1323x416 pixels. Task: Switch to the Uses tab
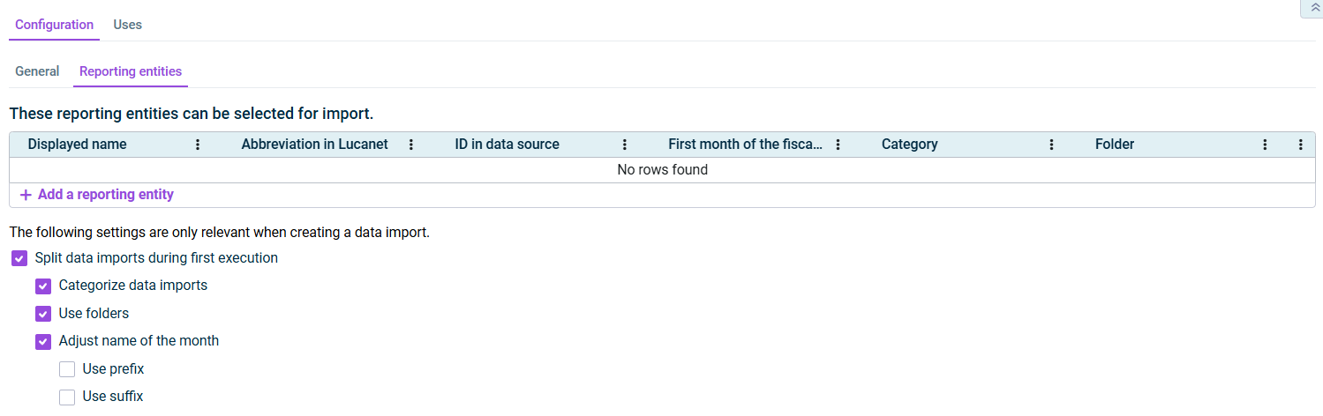[127, 25]
